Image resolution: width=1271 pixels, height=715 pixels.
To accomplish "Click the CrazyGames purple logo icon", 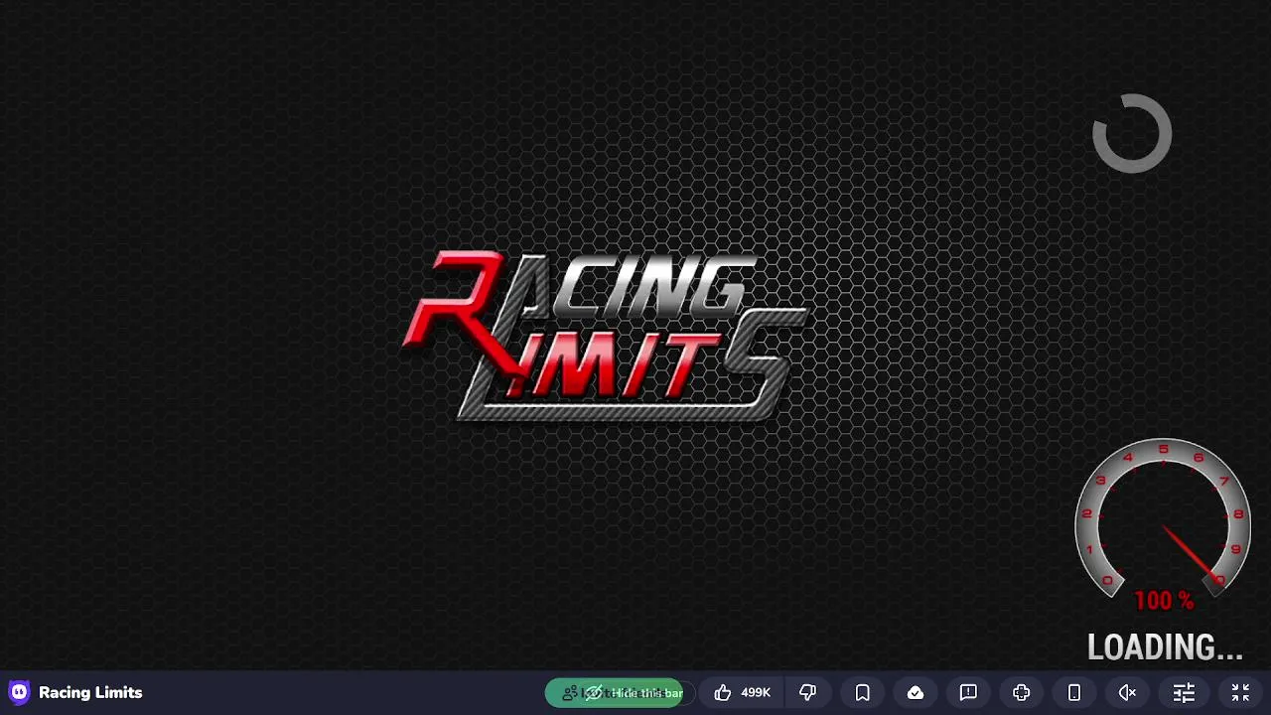I will click(x=19, y=692).
